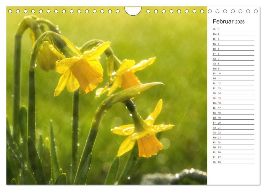
Task: Click the large front daffodil blossom
Action: 80,70
